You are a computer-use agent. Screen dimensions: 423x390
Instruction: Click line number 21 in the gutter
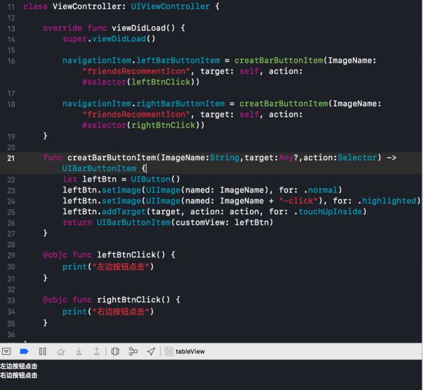click(11, 158)
